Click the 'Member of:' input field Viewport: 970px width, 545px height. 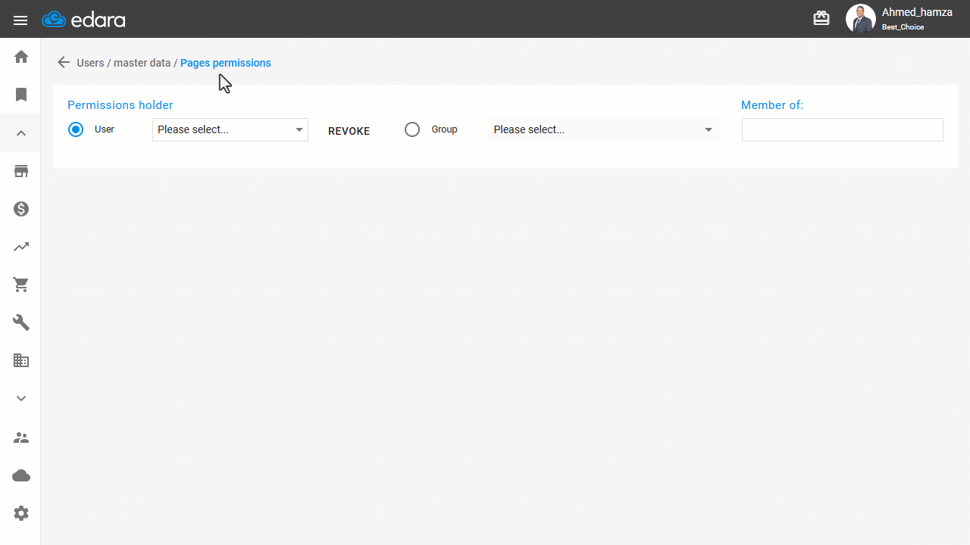coord(843,129)
